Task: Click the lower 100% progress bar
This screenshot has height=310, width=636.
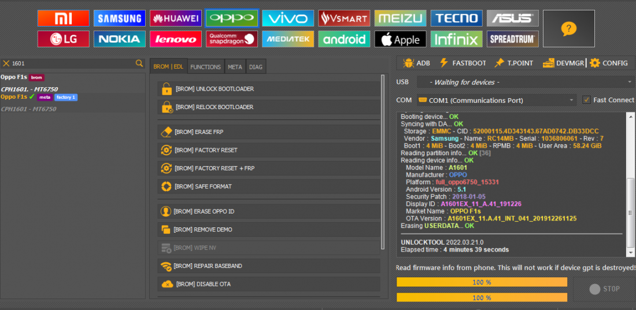Action: click(x=482, y=297)
